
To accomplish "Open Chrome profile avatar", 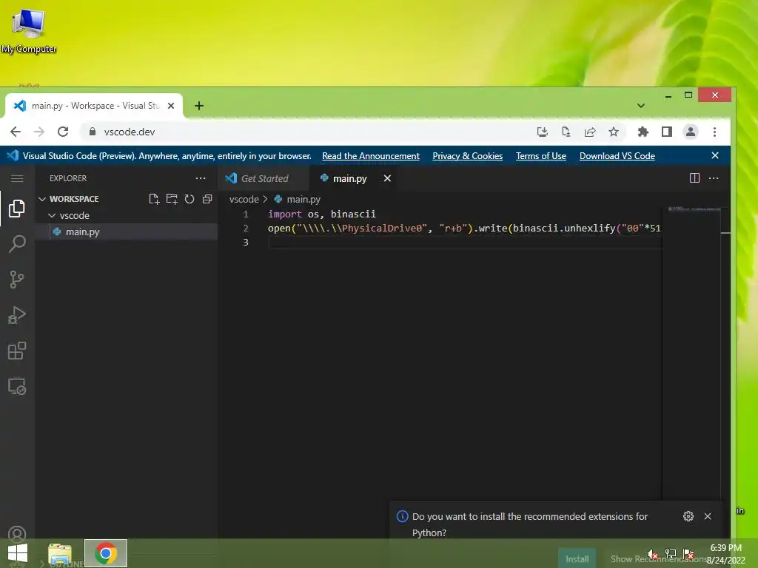I will [691, 132].
